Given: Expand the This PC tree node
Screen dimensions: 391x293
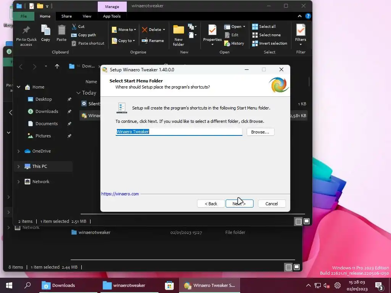Looking at the screenshot, I should click(18, 166).
